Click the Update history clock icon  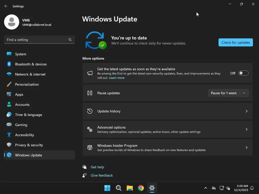(x=90, y=111)
